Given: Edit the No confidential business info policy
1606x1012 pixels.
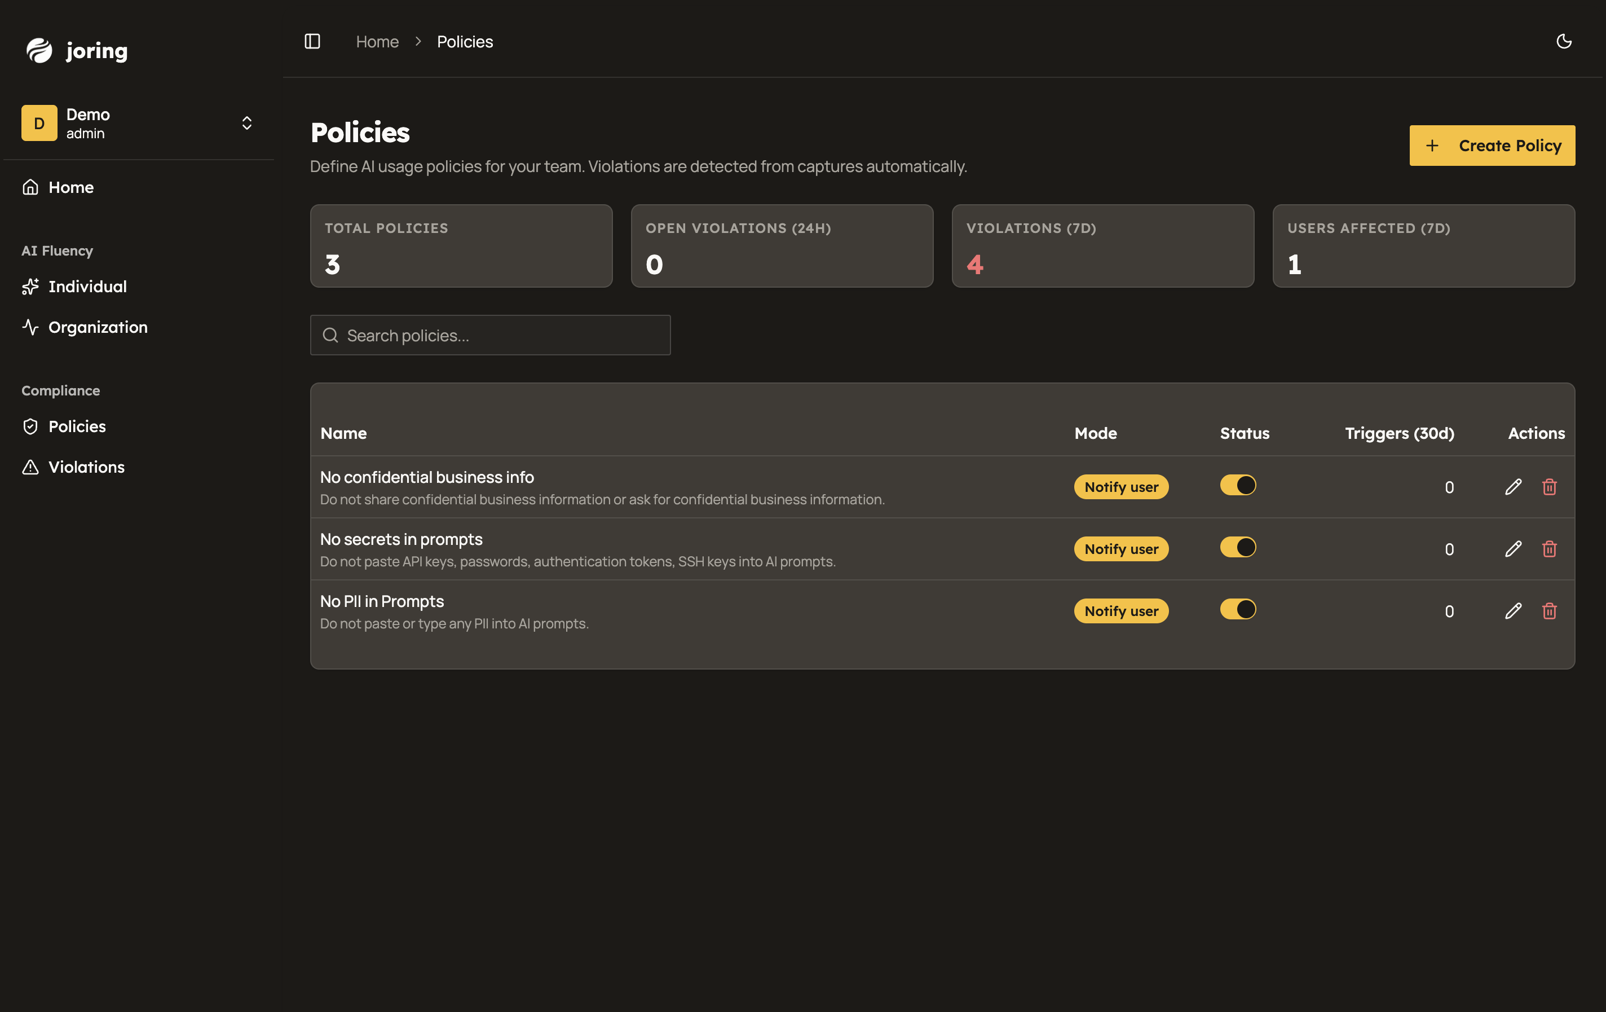Looking at the screenshot, I should (x=1514, y=487).
